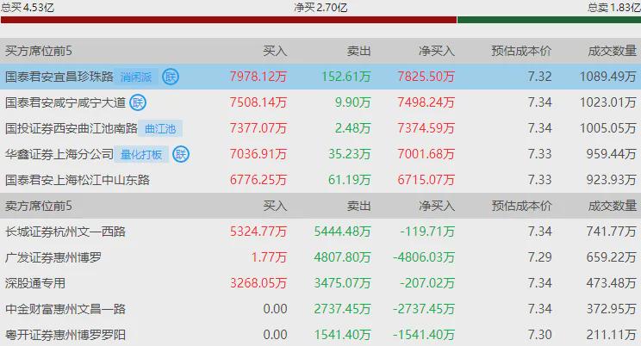Click volume value 1089.49万
Image resolution: width=641 pixels, height=346 pixels.
(608, 77)
